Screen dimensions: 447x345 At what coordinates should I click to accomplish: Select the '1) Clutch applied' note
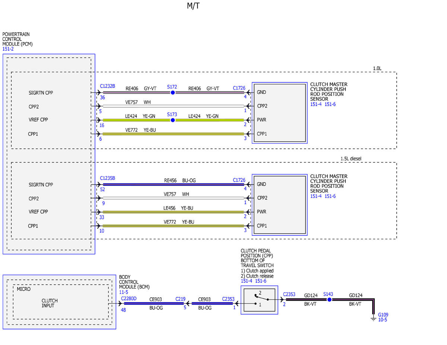(x=257, y=271)
